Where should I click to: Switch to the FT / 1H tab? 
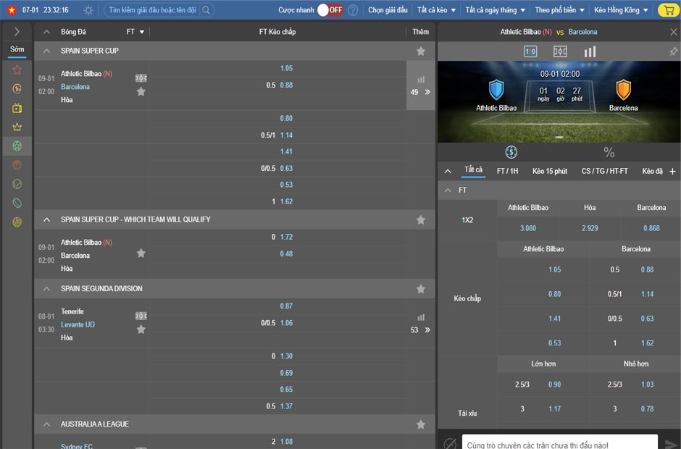click(507, 171)
